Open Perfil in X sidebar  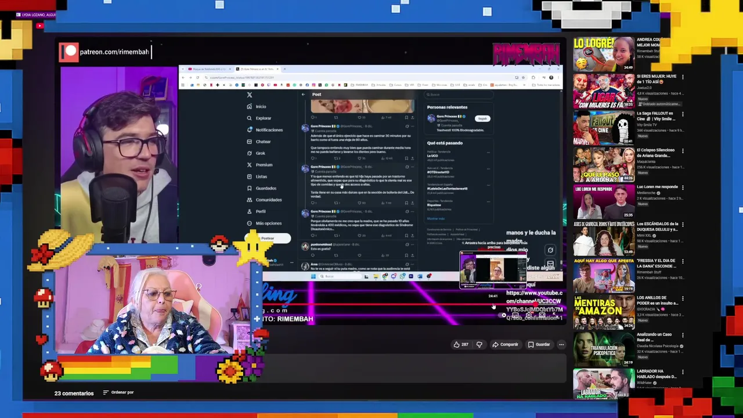pyautogui.click(x=256, y=211)
